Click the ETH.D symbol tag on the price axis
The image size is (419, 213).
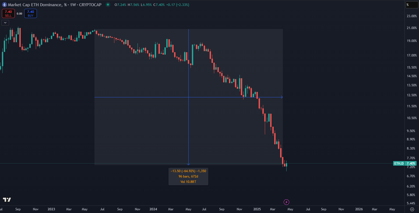pos(399,164)
